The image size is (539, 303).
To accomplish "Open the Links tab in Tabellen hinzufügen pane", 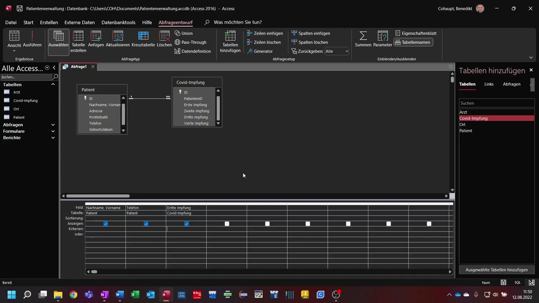I will click(489, 84).
